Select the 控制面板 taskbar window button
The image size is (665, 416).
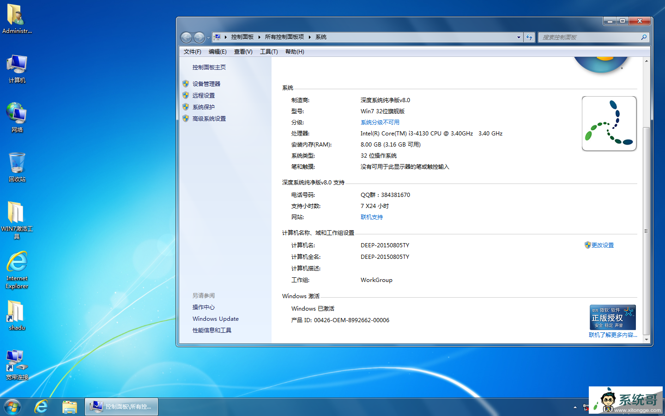(x=121, y=407)
